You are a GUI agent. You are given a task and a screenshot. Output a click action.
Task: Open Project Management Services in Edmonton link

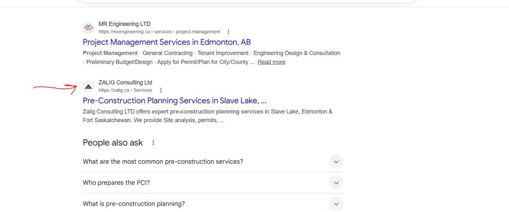167,42
